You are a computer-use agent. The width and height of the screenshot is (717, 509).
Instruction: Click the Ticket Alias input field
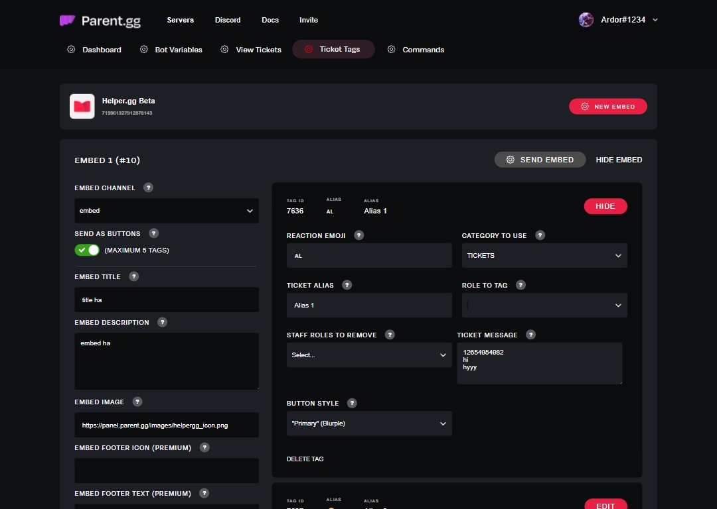(x=369, y=306)
